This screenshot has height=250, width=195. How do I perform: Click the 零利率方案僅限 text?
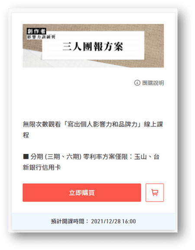pos(105,157)
